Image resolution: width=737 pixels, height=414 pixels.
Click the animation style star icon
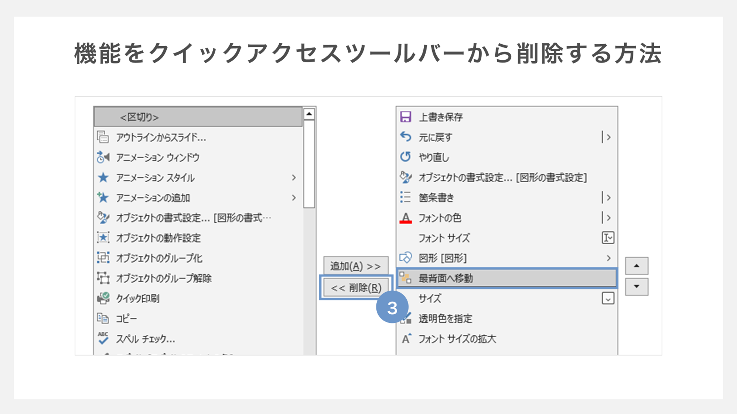tap(103, 177)
